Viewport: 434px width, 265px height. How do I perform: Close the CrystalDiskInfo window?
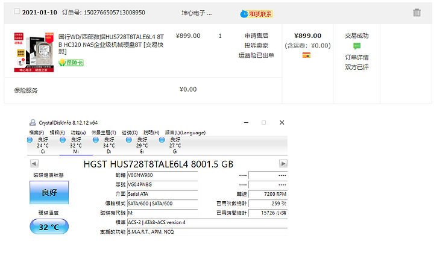tap(281, 122)
